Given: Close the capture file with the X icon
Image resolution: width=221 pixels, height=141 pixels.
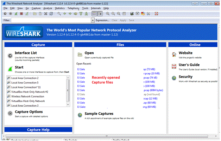Looking at the screenshot, I should (x=46, y=14).
